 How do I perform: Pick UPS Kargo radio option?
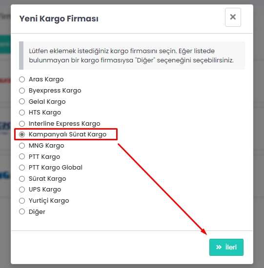point(22,190)
